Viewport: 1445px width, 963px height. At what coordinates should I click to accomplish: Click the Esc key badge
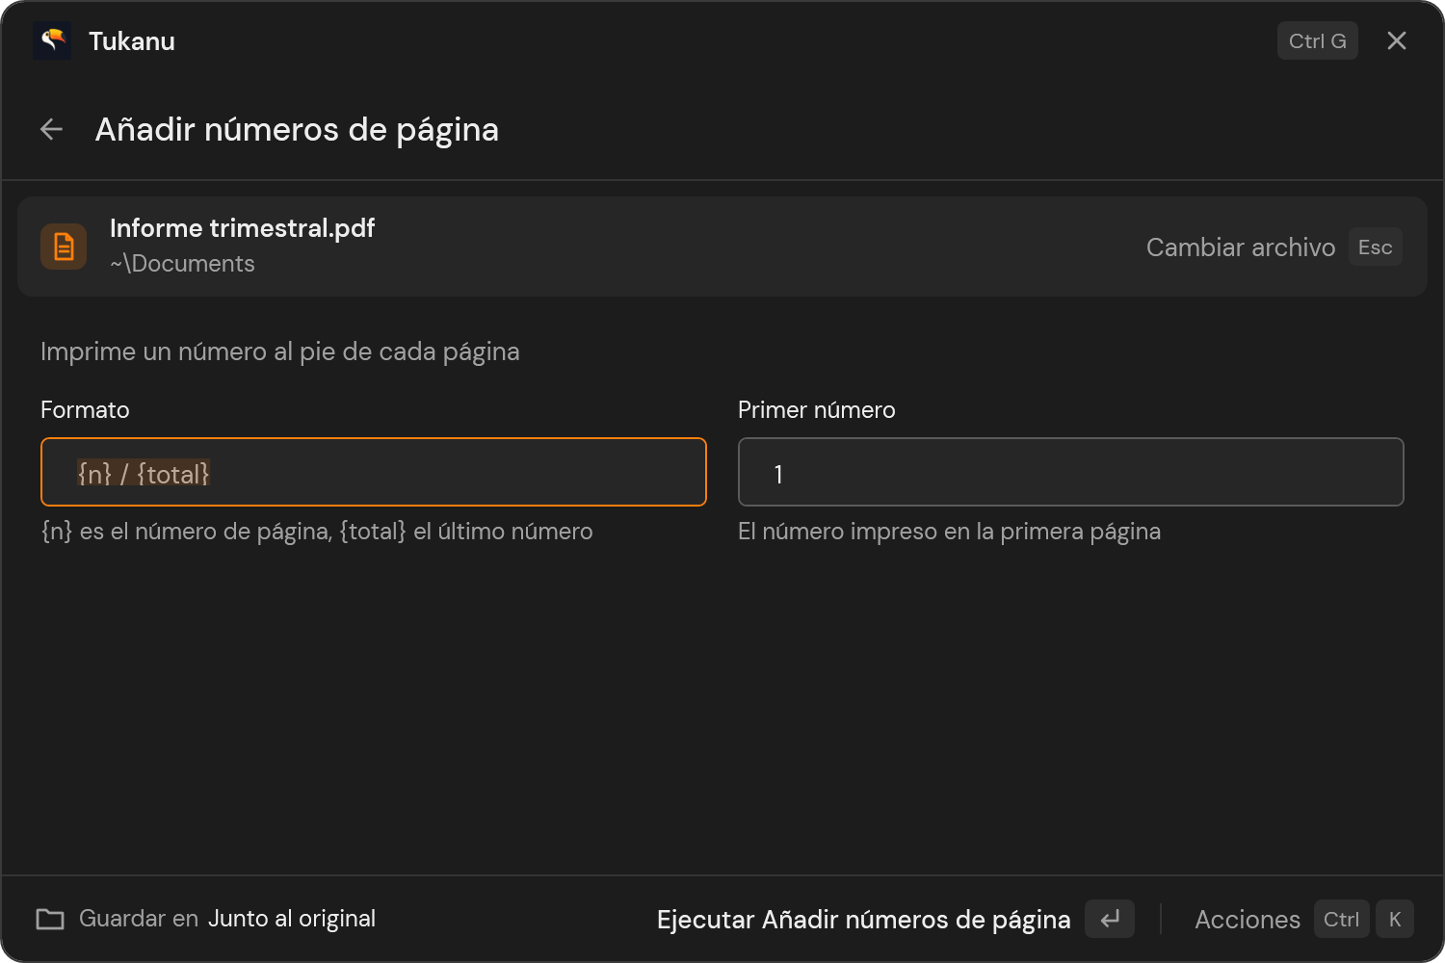pyautogui.click(x=1376, y=247)
